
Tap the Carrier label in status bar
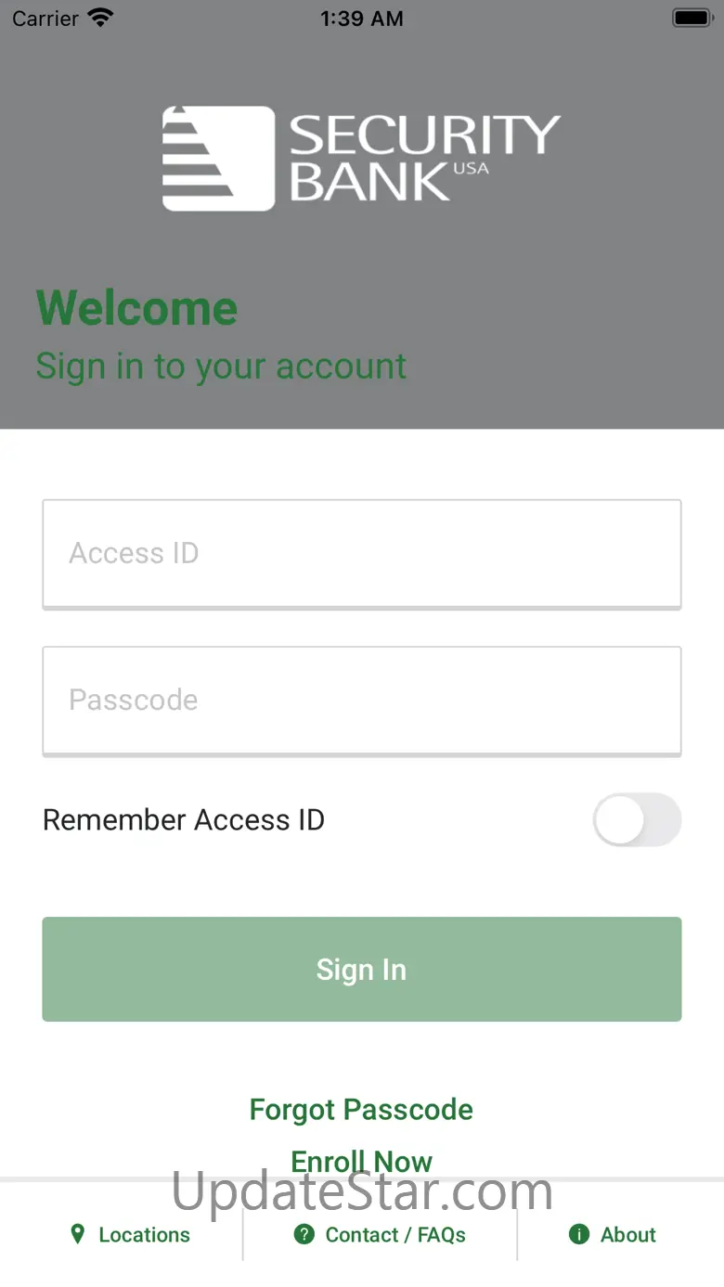tap(45, 19)
